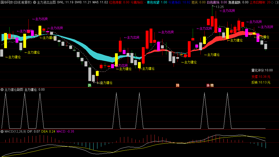Click the 白色离场: 0.00 readout
This screenshot has height=157, width=279.
217,3
